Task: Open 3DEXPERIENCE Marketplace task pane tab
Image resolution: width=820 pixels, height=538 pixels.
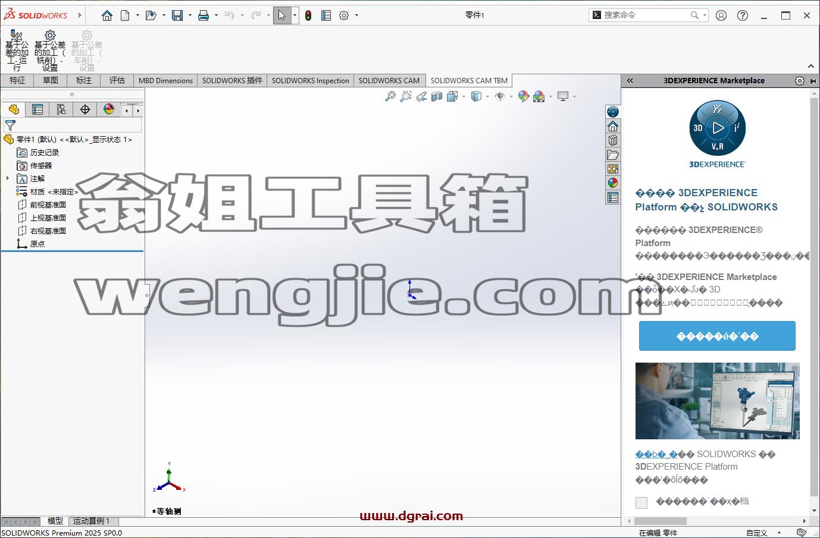Action: 613,112
